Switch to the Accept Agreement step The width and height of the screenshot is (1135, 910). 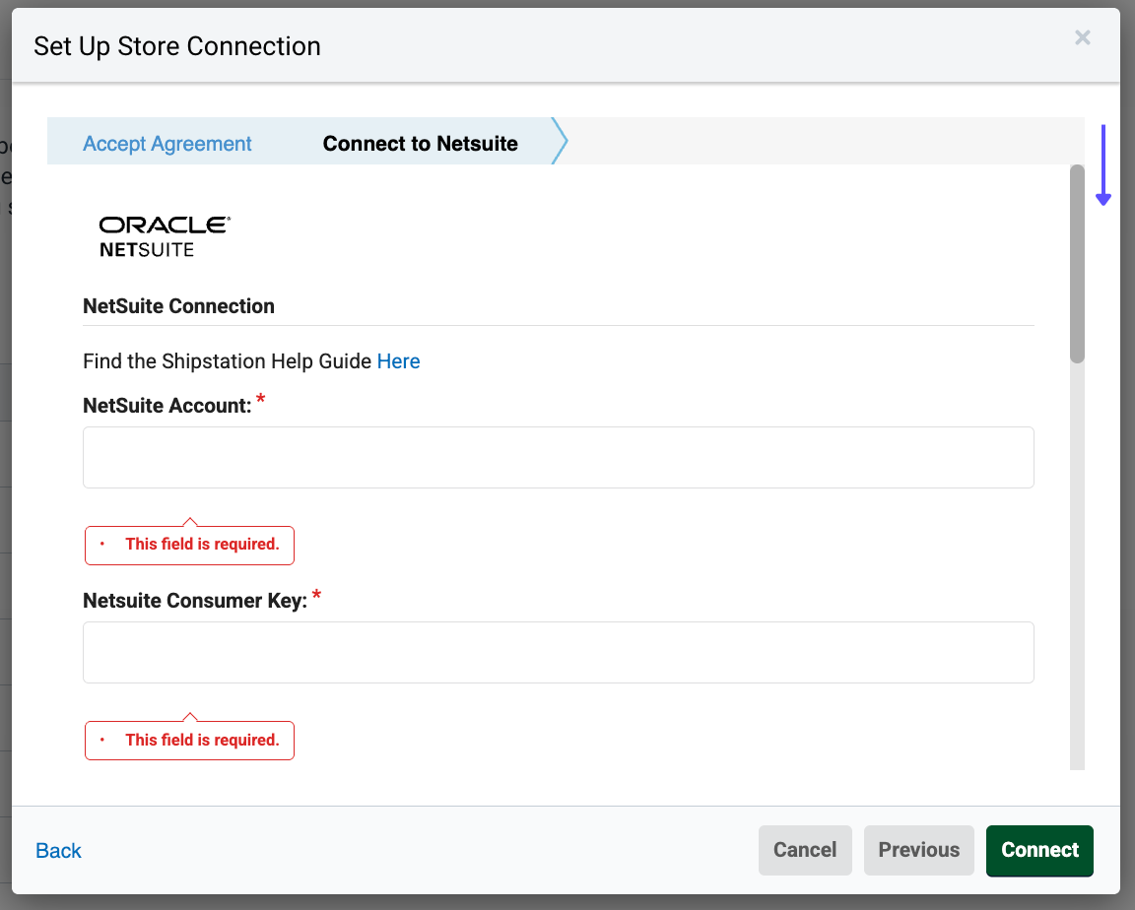[x=167, y=143]
